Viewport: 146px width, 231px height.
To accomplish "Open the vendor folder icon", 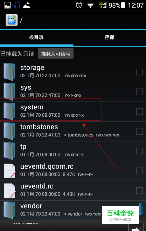I will pos(10,210).
